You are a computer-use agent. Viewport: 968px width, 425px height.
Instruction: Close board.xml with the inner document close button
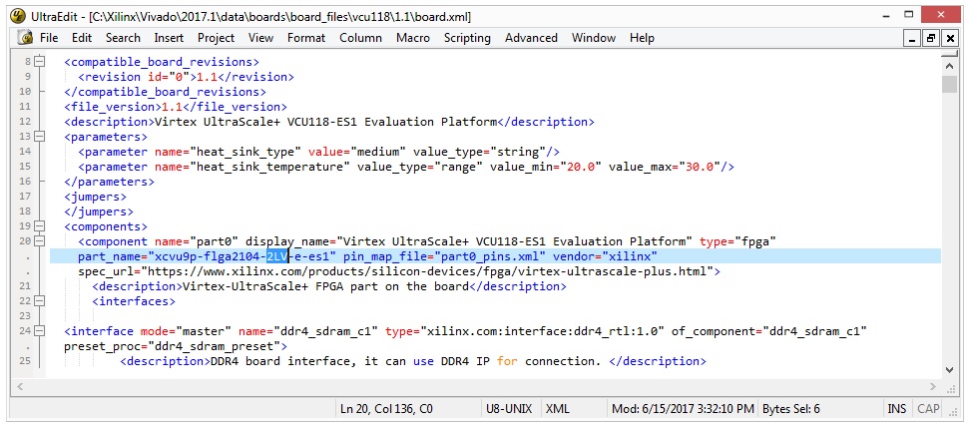(949, 38)
